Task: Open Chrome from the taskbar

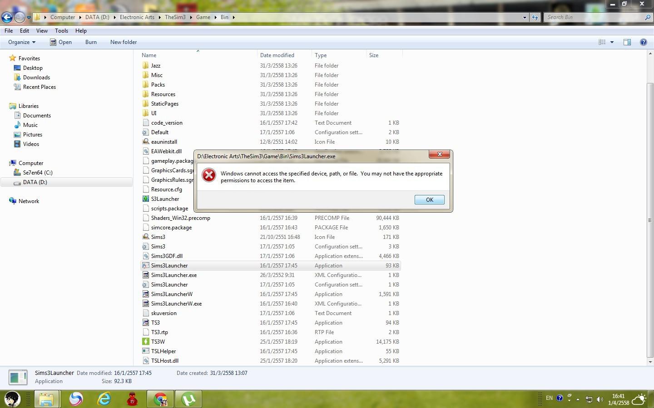Action: 160,399
